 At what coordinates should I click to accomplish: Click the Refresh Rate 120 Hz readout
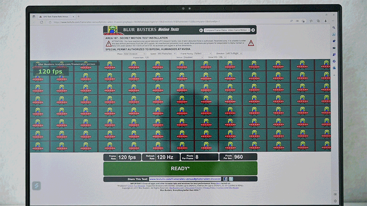click(x=161, y=157)
